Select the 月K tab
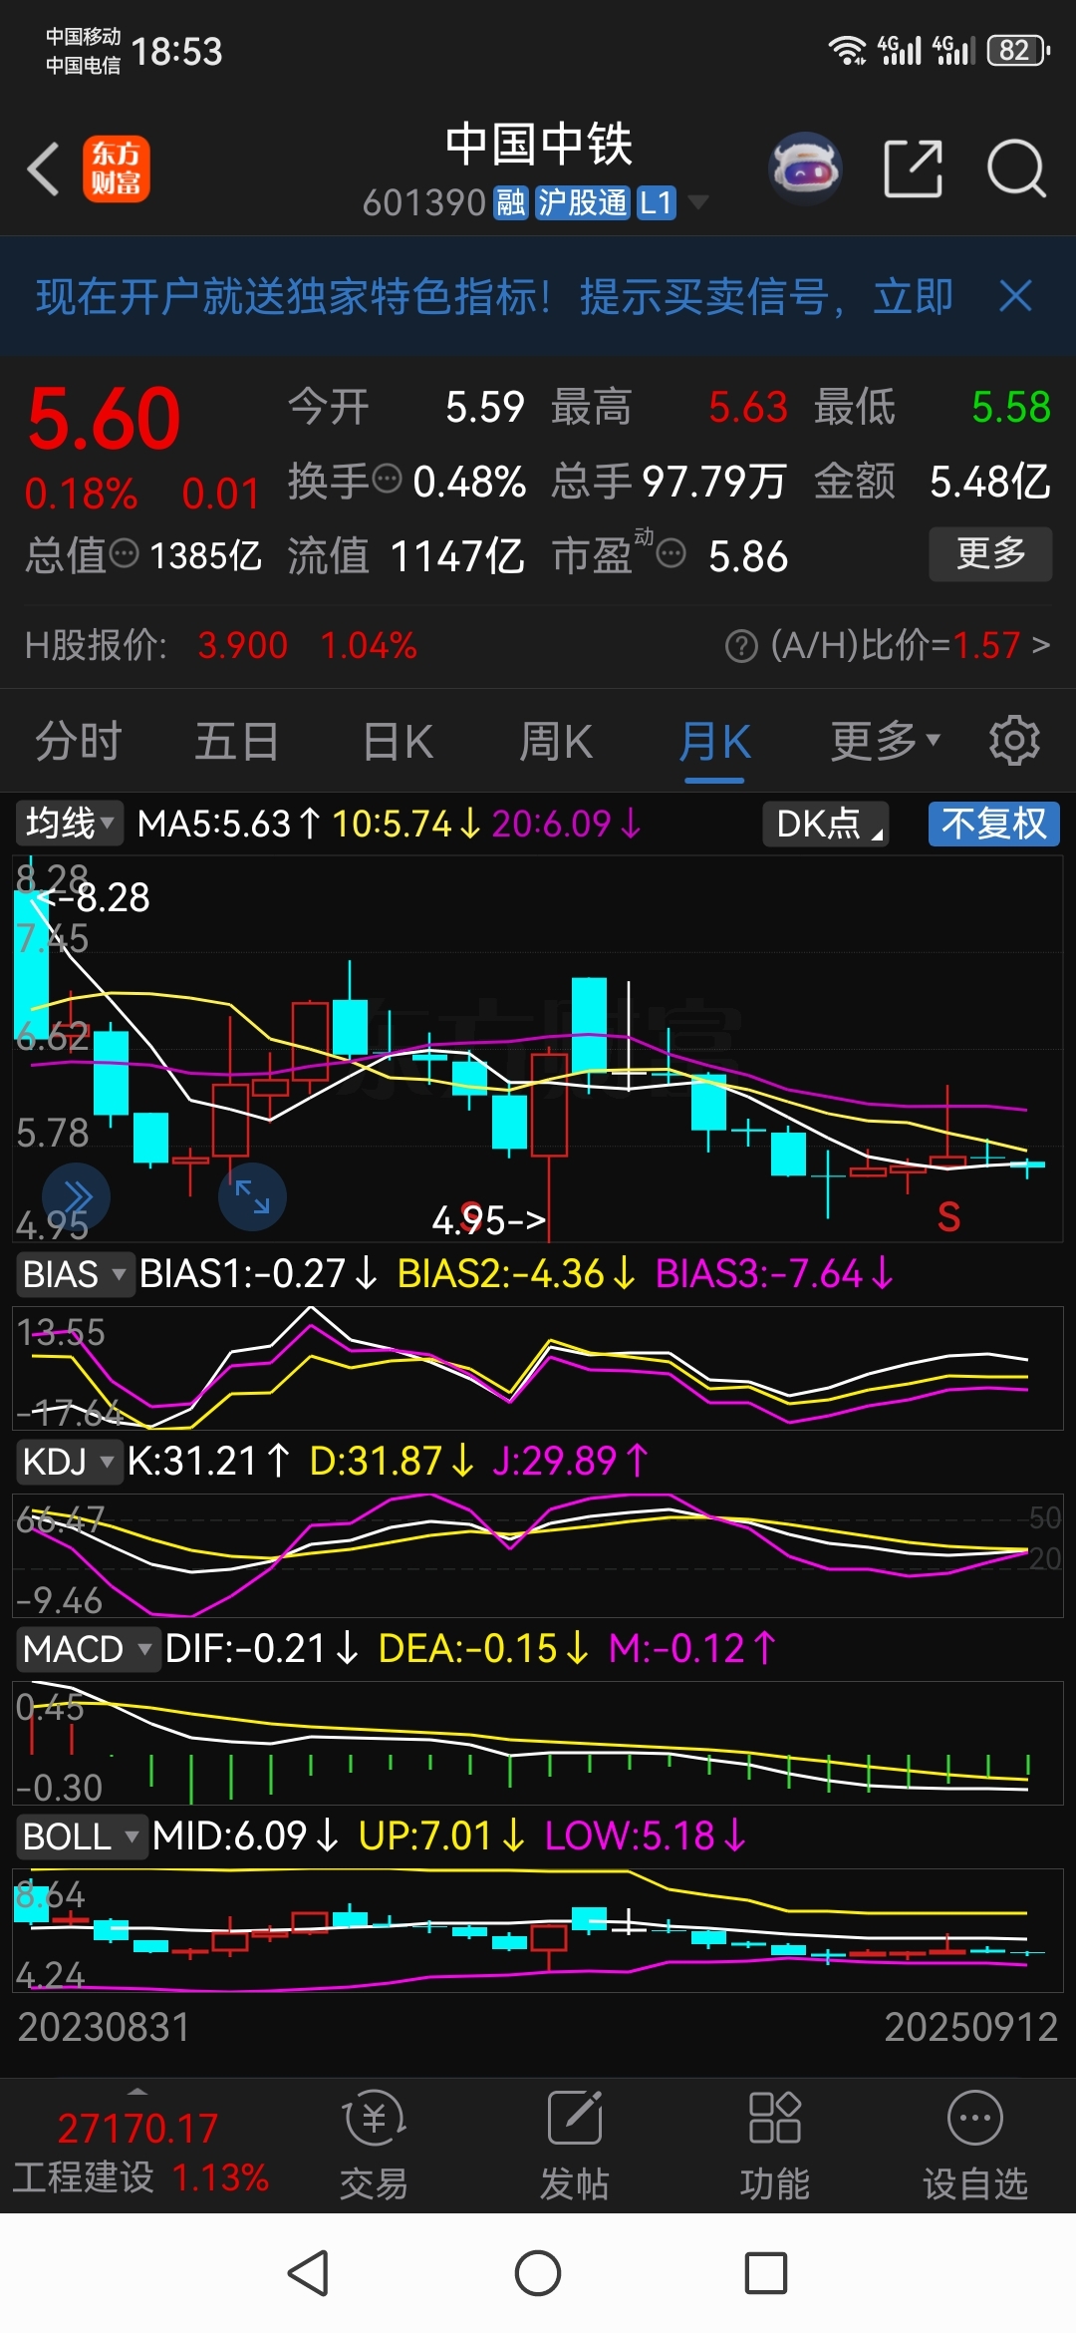This screenshot has height=2333, width=1076. pos(714,741)
